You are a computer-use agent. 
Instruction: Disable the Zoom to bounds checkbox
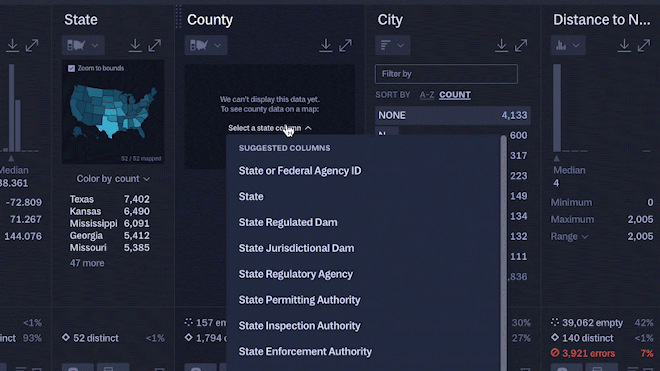pos(71,68)
